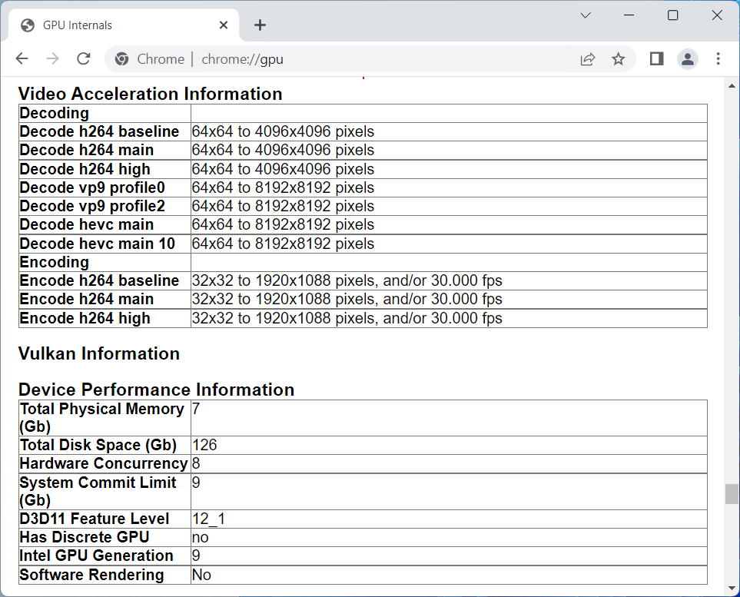Click the Software Rendering label
Screen dimensions: 740x597
[x=91, y=575]
